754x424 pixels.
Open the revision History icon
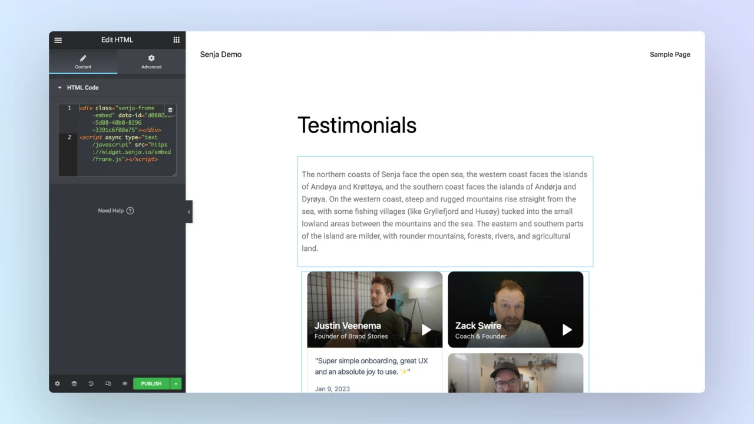tap(91, 383)
